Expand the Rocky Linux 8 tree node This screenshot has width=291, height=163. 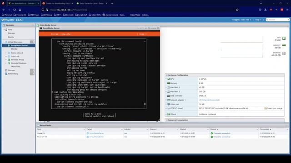pyautogui.click(x=6, y=53)
